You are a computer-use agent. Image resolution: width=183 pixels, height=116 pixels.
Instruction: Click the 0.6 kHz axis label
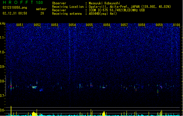[x=3, y=110]
